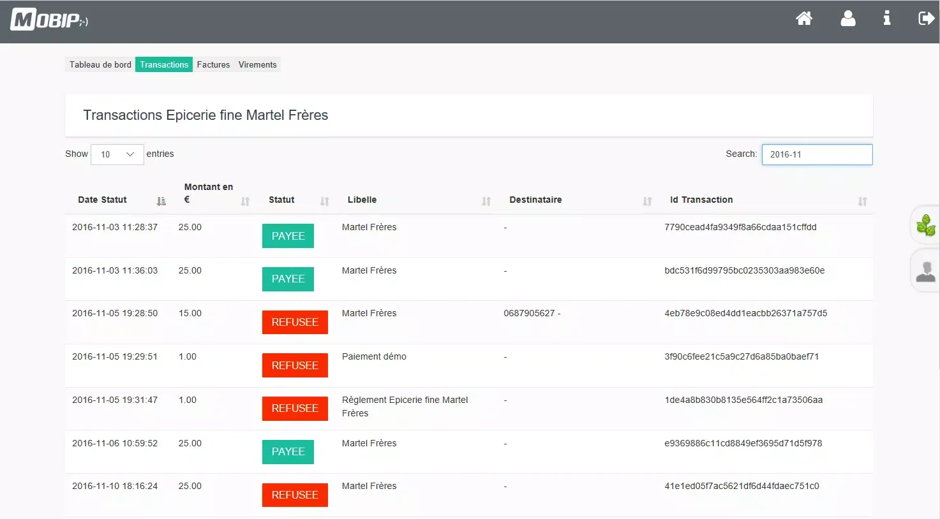Switch to the Factures tab
The image size is (940, 519).
click(x=213, y=64)
